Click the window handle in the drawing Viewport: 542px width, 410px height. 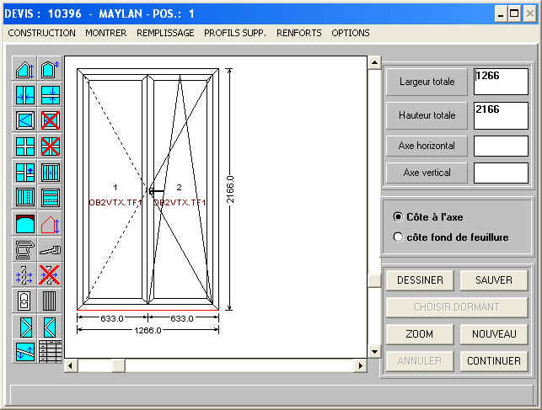[x=156, y=191]
